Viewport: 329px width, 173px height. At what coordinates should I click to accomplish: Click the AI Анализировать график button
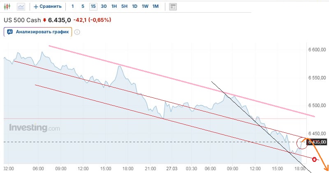point(38,32)
